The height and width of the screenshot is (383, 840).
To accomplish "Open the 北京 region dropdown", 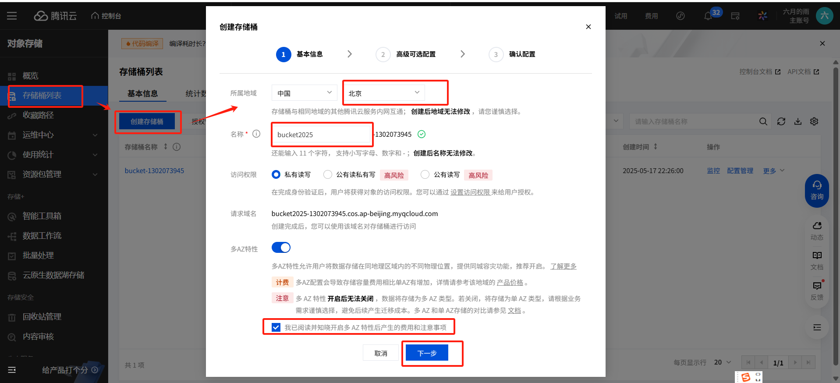I will [x=384, y=93].
